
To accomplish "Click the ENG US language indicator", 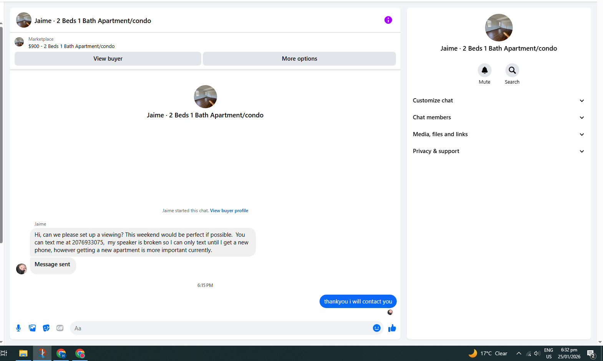I will (549, 353).
